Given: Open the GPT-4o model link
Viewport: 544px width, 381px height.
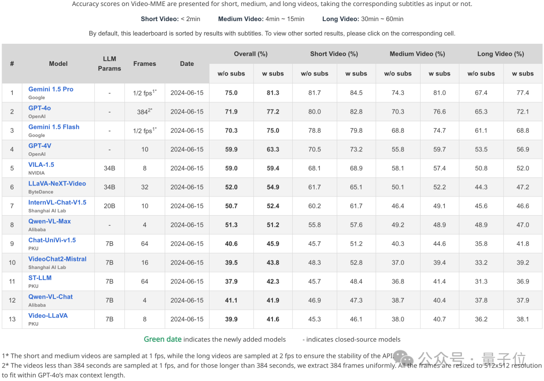Looking at the screenshot, I should (x=39, y=108).
